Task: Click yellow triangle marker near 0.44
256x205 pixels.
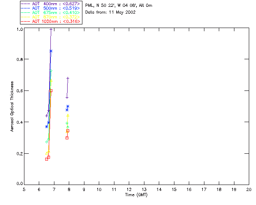Action: click(68, 115)
